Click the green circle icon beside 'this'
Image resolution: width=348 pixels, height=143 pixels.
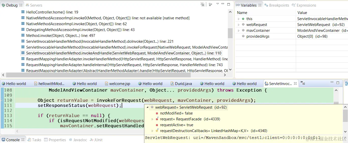coord(243,19)
